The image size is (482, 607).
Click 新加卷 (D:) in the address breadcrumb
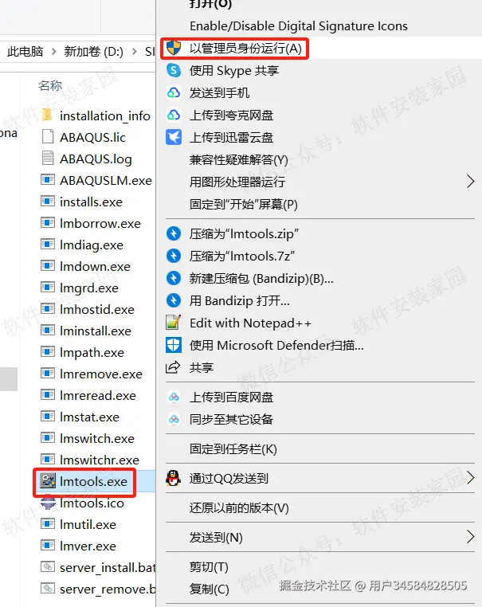(94, 51)
